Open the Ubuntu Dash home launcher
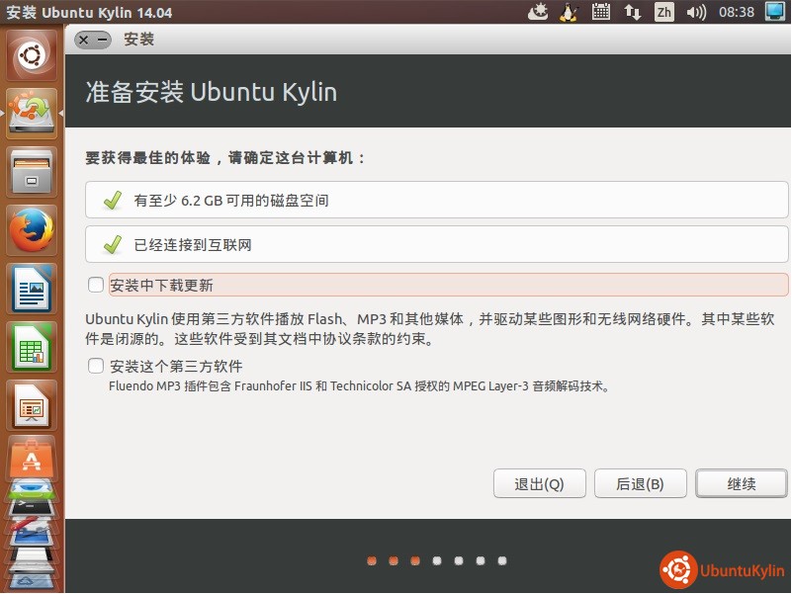The image size is (792, 594). point(33,55)
